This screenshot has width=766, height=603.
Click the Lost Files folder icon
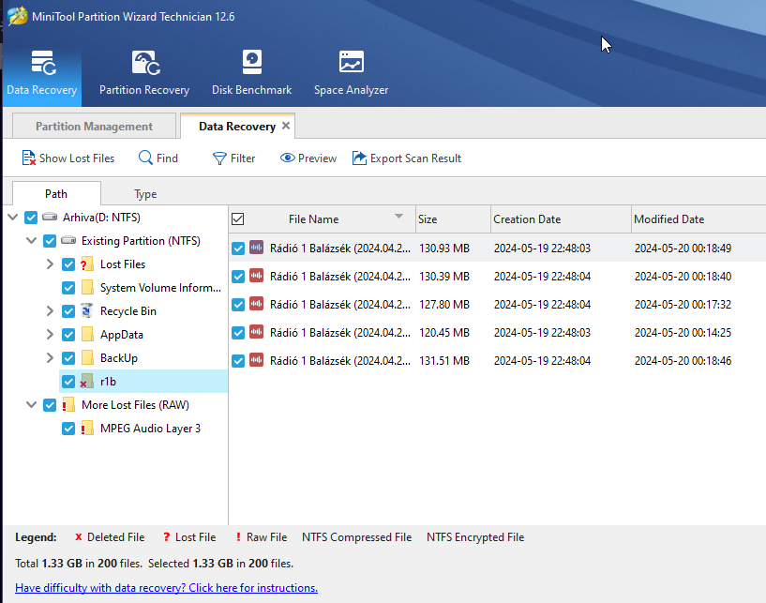pos(87,264)
